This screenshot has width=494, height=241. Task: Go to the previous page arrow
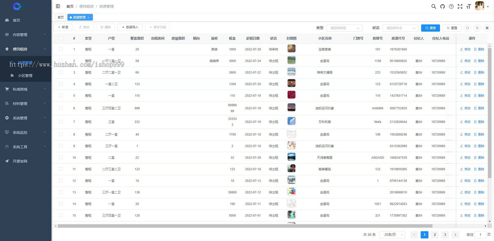[415, 234]
